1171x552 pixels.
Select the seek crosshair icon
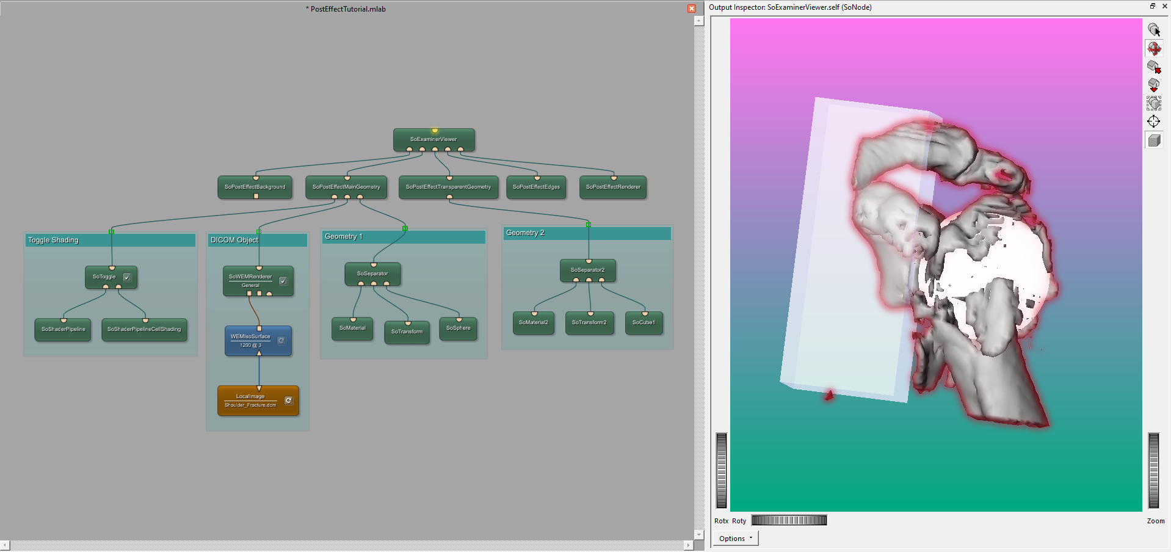1153,122
